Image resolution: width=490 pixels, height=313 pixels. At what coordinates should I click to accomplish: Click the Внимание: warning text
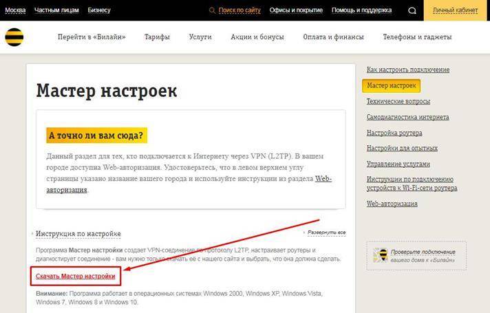pos(52,294)
